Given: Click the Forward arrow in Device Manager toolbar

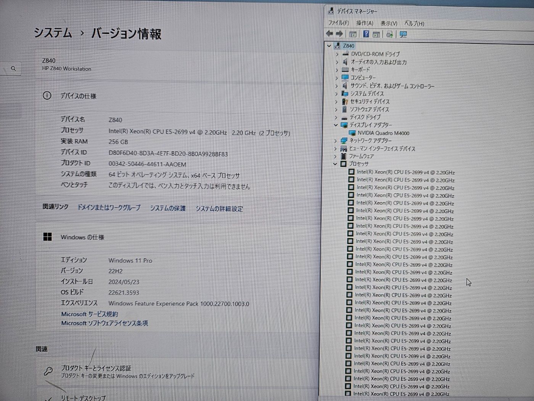Looking at the screenshot, I should coord(339,34).
